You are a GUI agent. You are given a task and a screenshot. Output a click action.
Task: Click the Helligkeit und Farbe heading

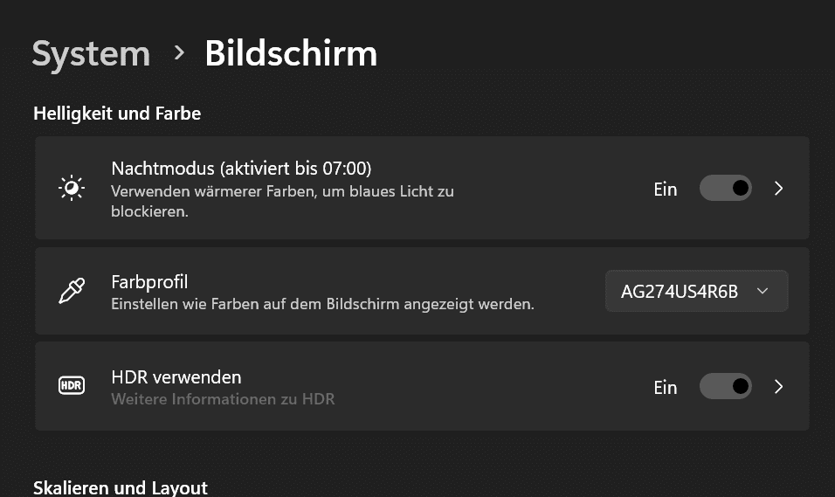[117, 114]
